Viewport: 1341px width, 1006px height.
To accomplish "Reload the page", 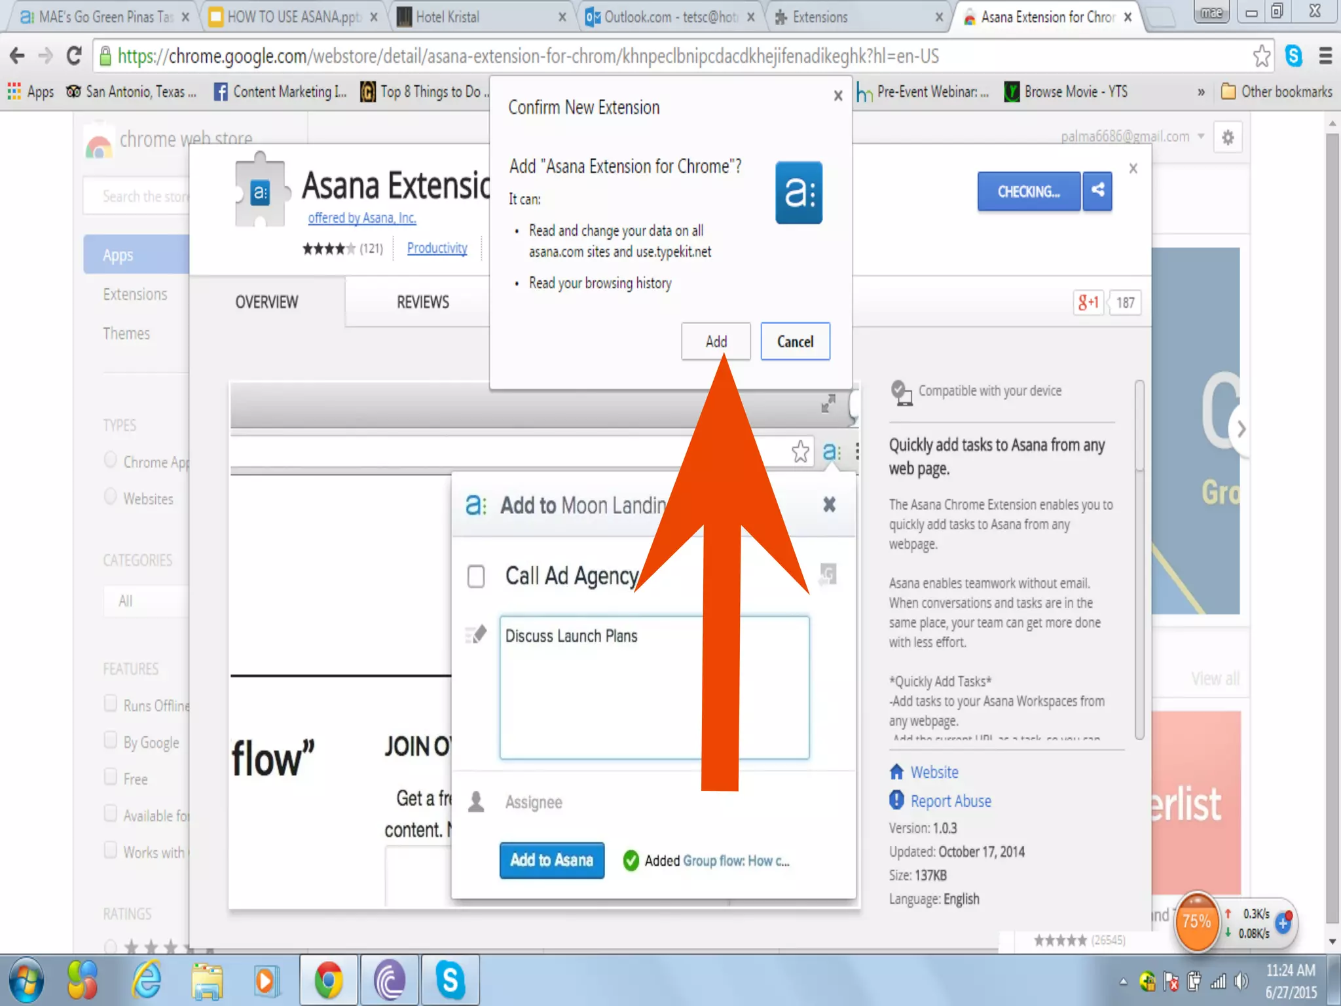I will (x=74, y=56).
